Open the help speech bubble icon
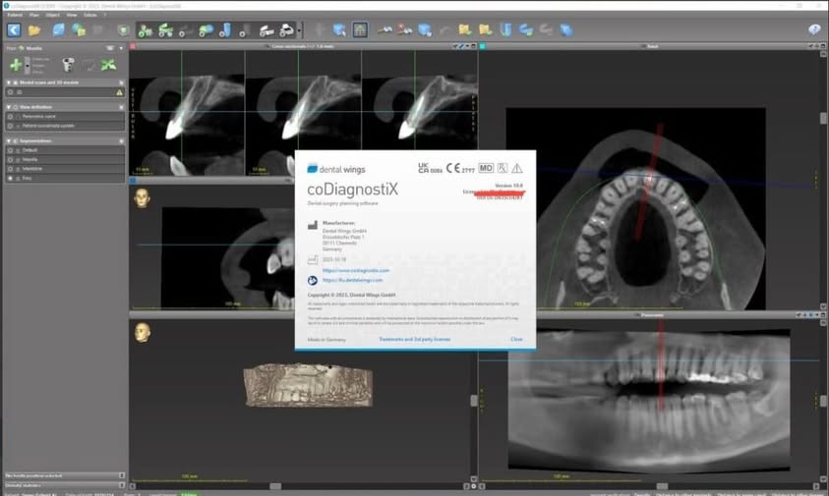Screen dimensions: 829x496 tap(814, 30)
